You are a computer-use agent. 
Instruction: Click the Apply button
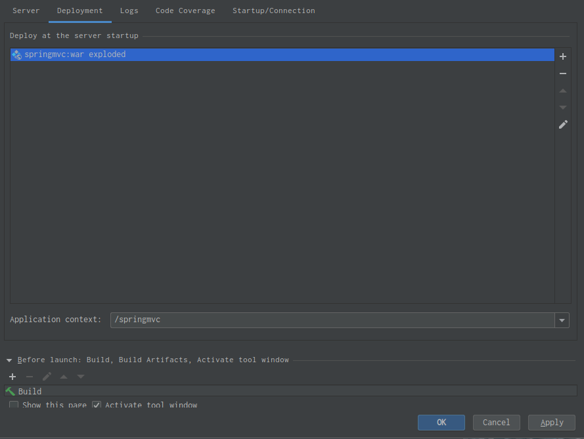pyautogui.click(x=552, y=423)
